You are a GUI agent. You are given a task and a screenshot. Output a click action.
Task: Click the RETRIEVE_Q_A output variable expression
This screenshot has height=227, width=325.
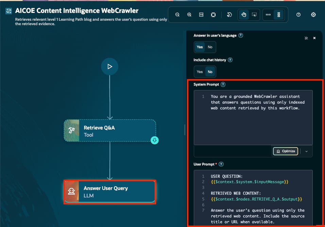(x=256, y=199)
